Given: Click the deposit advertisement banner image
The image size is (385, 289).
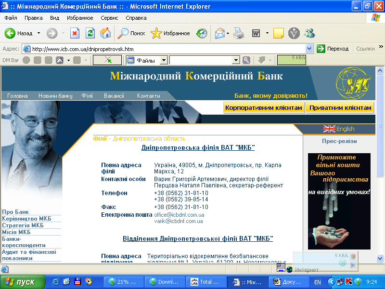Looking at the screenshot, I should click(339, 201).
